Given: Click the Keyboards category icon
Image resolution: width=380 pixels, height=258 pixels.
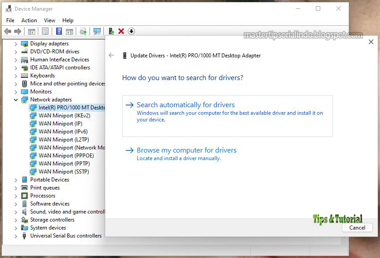Looking at the screenshot, I should click(x=25, y=76).
